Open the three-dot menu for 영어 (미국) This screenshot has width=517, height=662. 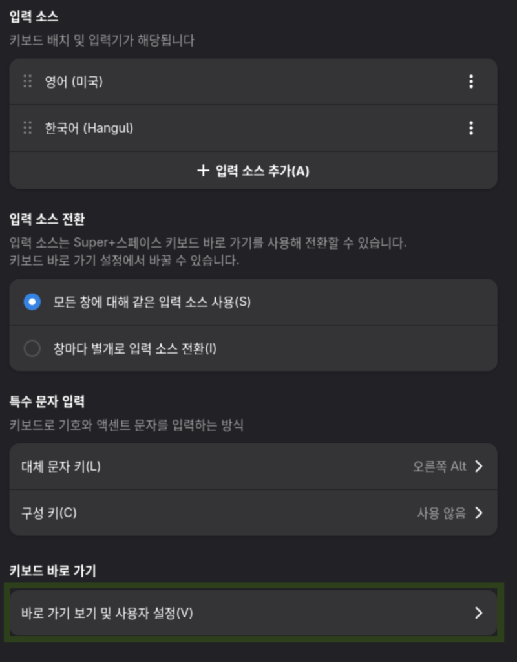point(471,81)
